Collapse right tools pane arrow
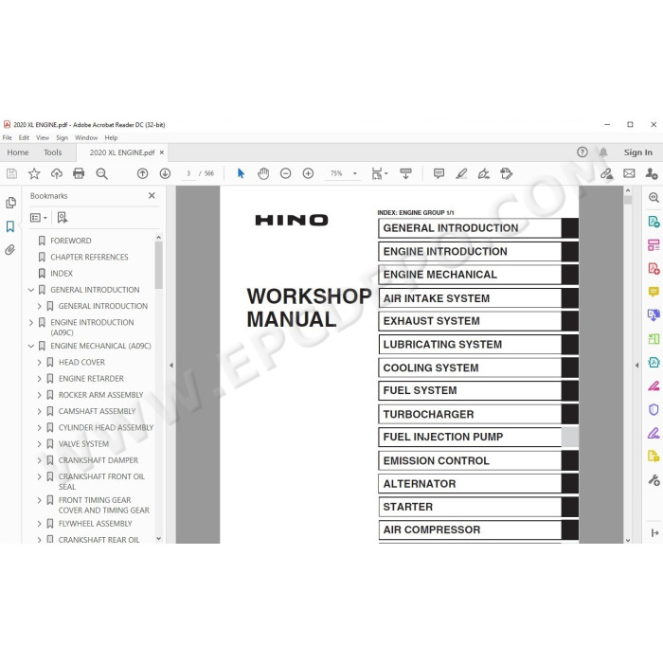This screenshot has height=663, width=663. tap(636, 365)
